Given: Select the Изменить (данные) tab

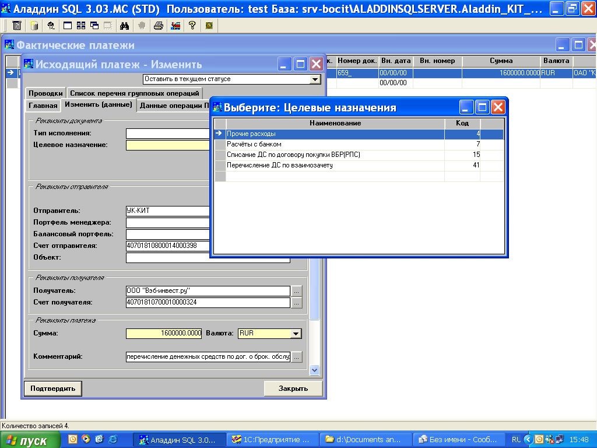Looking at the screenshot, I should click(x=99, y=105).
